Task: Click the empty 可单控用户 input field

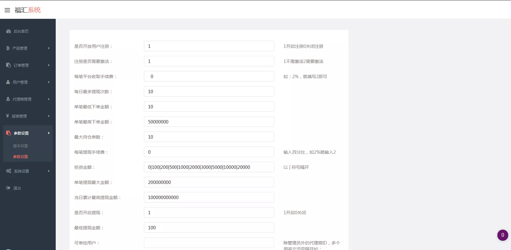Action: coord(209,243)
